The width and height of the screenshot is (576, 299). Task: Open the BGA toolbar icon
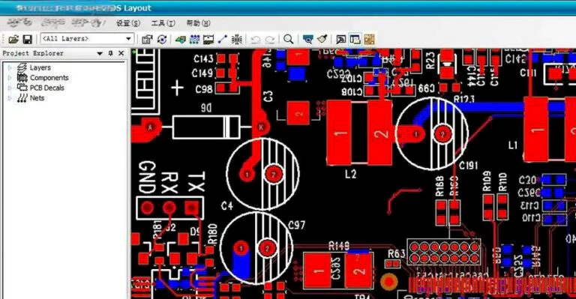pyautogui.click(x=236, y=39)
